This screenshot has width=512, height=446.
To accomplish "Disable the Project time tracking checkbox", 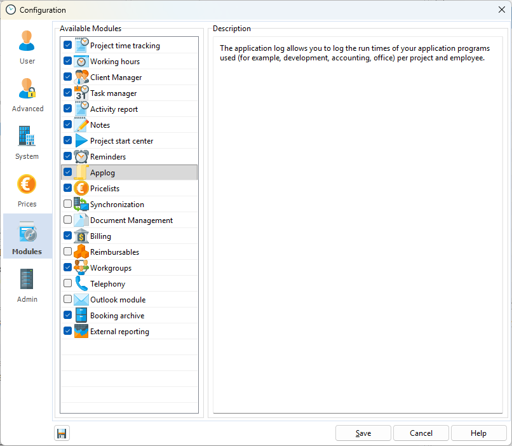I will tap(67, 45).
